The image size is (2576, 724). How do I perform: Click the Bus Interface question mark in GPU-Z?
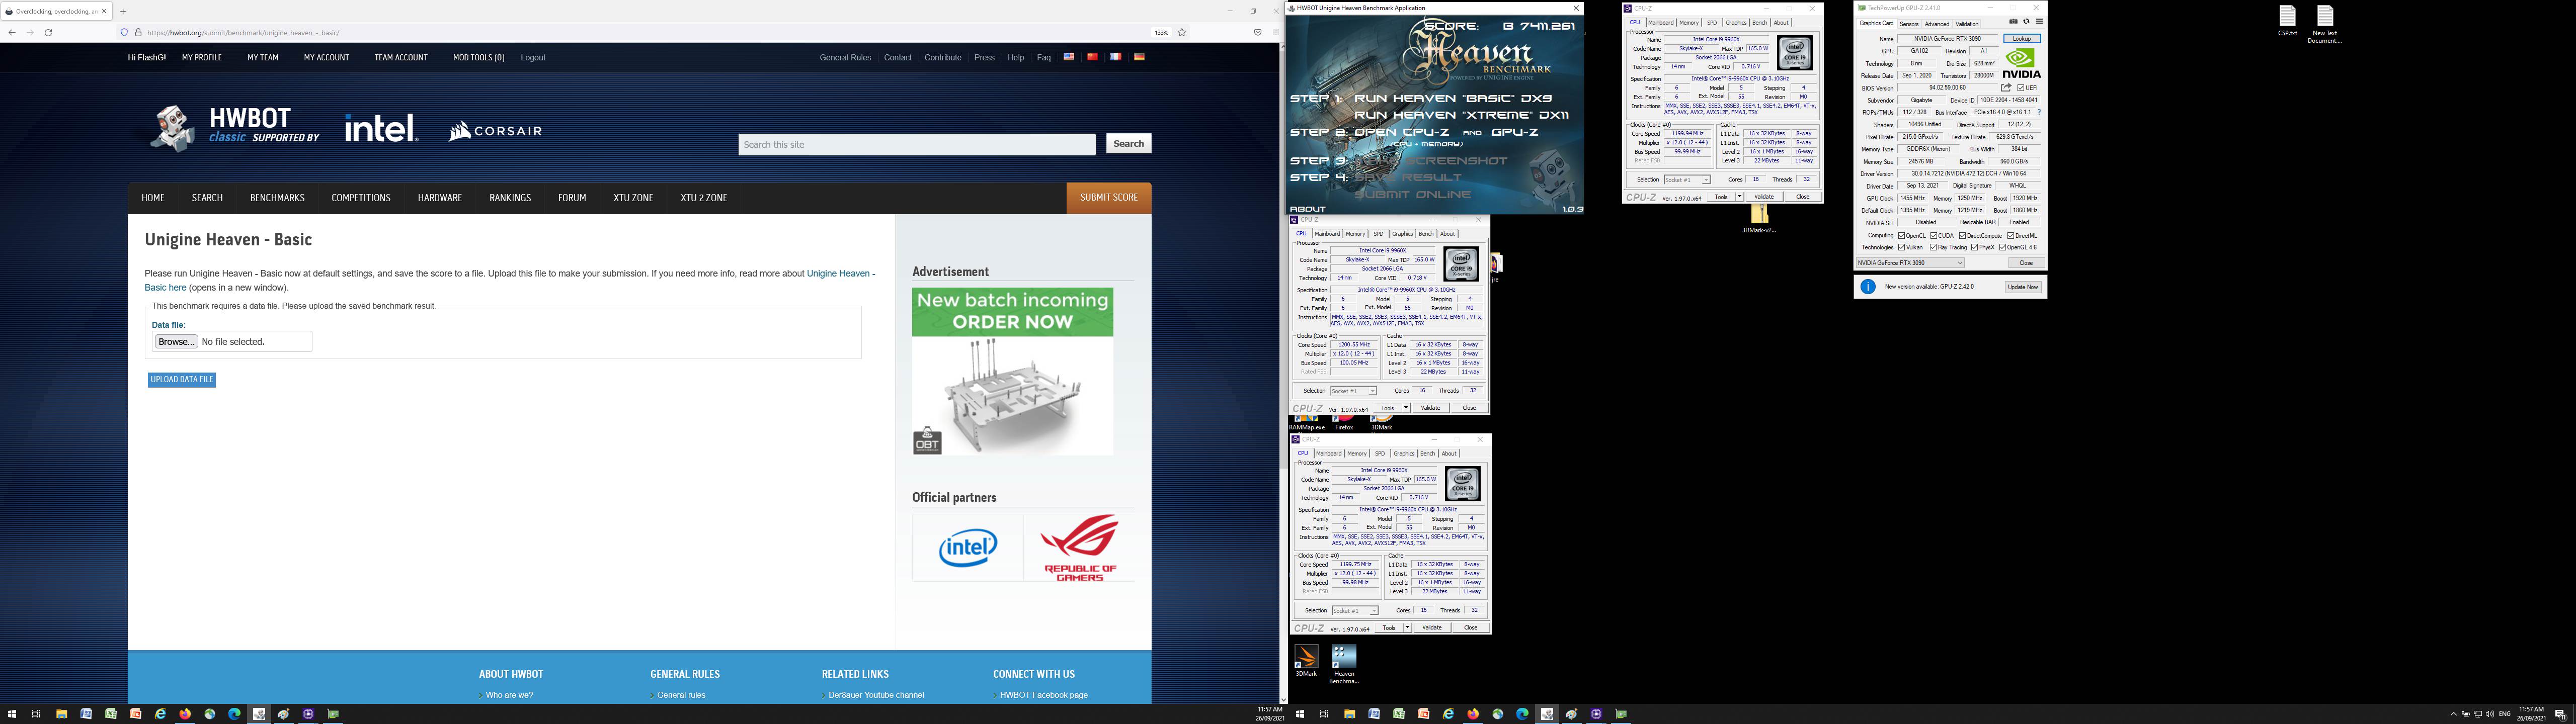[x=2039, y=112]
